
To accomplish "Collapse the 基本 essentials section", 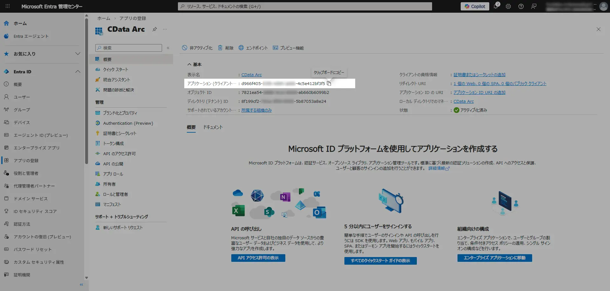I will coord(194,64).
